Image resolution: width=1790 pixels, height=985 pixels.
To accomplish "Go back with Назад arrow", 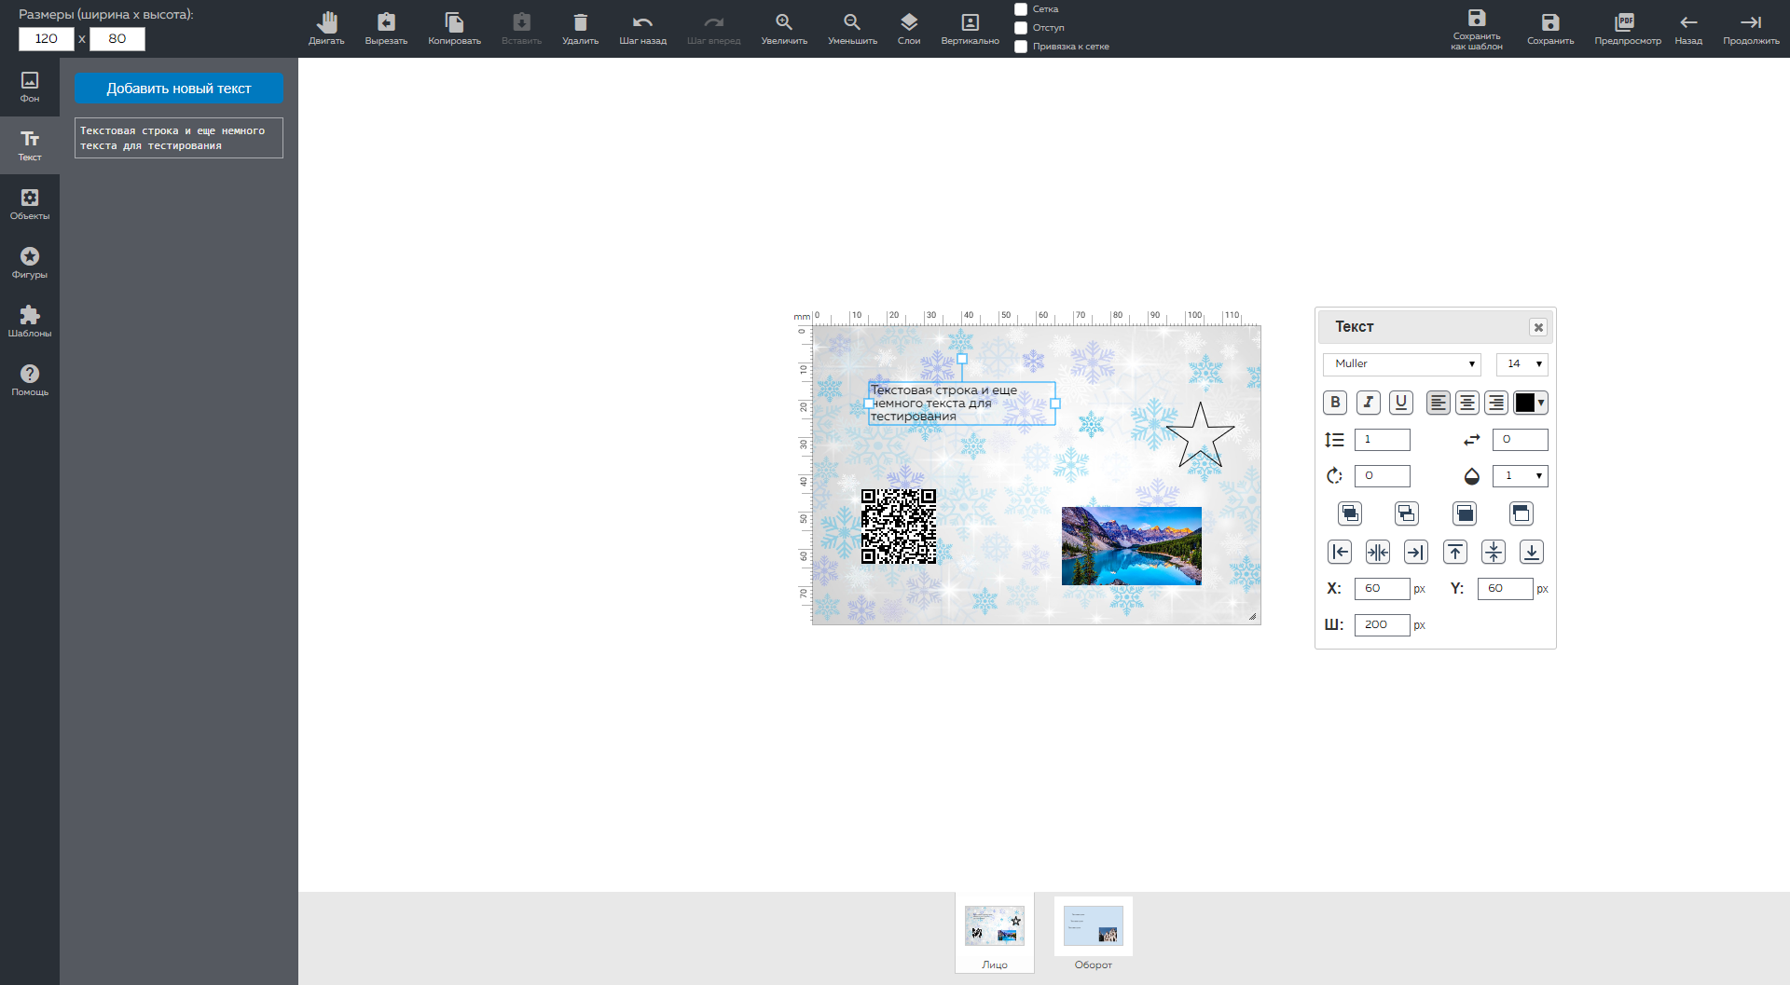I will point(1688,28).
